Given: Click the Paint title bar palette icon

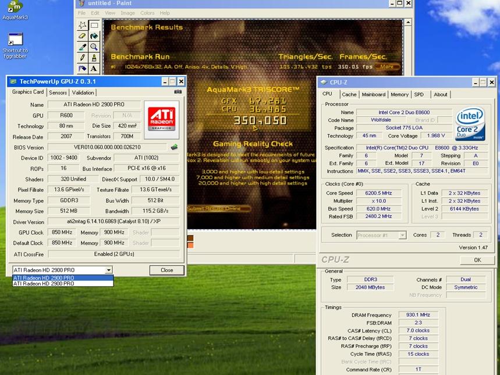Looking at the screenshot, I should click(81, 3).
